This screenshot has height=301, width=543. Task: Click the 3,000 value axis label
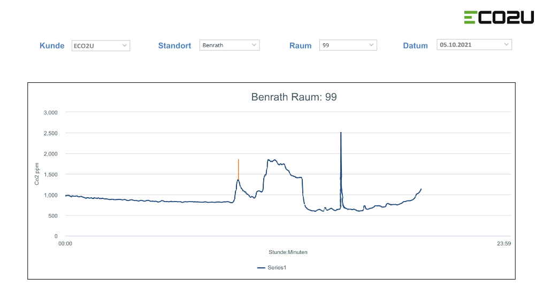coord(50,113)
